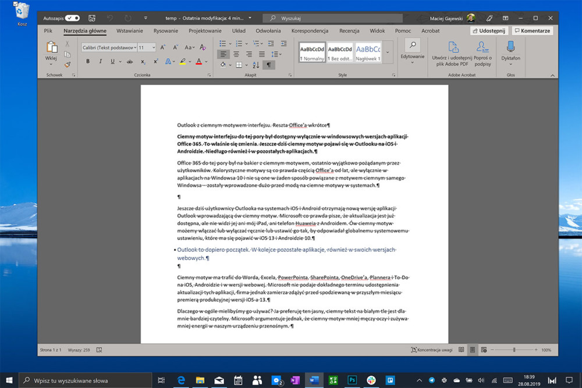
Task: Click the proofing book icon in status bar
Action: pos(99,350)
